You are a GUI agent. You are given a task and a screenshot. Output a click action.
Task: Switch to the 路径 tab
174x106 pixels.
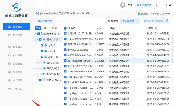(x=46, y=28)
